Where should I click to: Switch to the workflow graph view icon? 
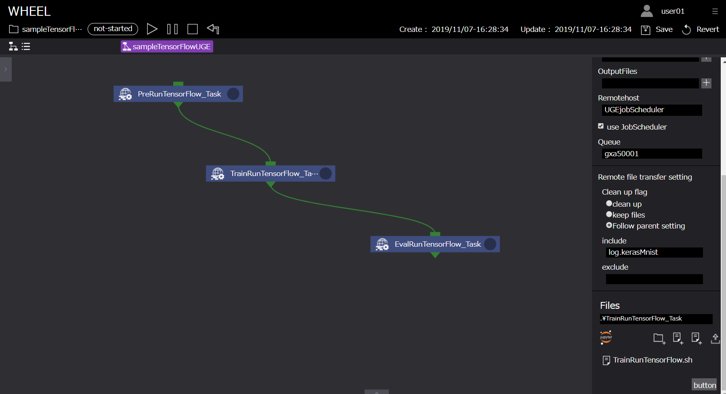click(x=13, y=46)
